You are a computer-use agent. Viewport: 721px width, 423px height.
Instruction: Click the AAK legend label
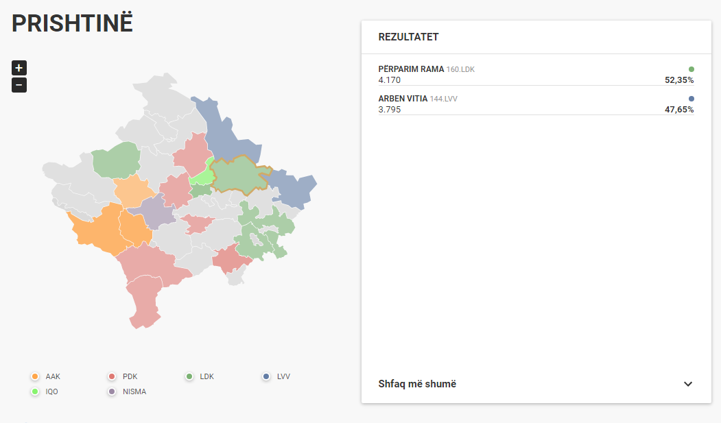pyautogui.click(x=53, y=376)
